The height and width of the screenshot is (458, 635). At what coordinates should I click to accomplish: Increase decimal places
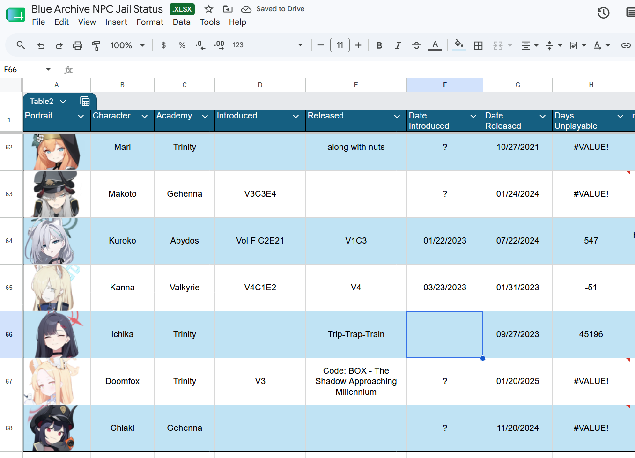219,45
